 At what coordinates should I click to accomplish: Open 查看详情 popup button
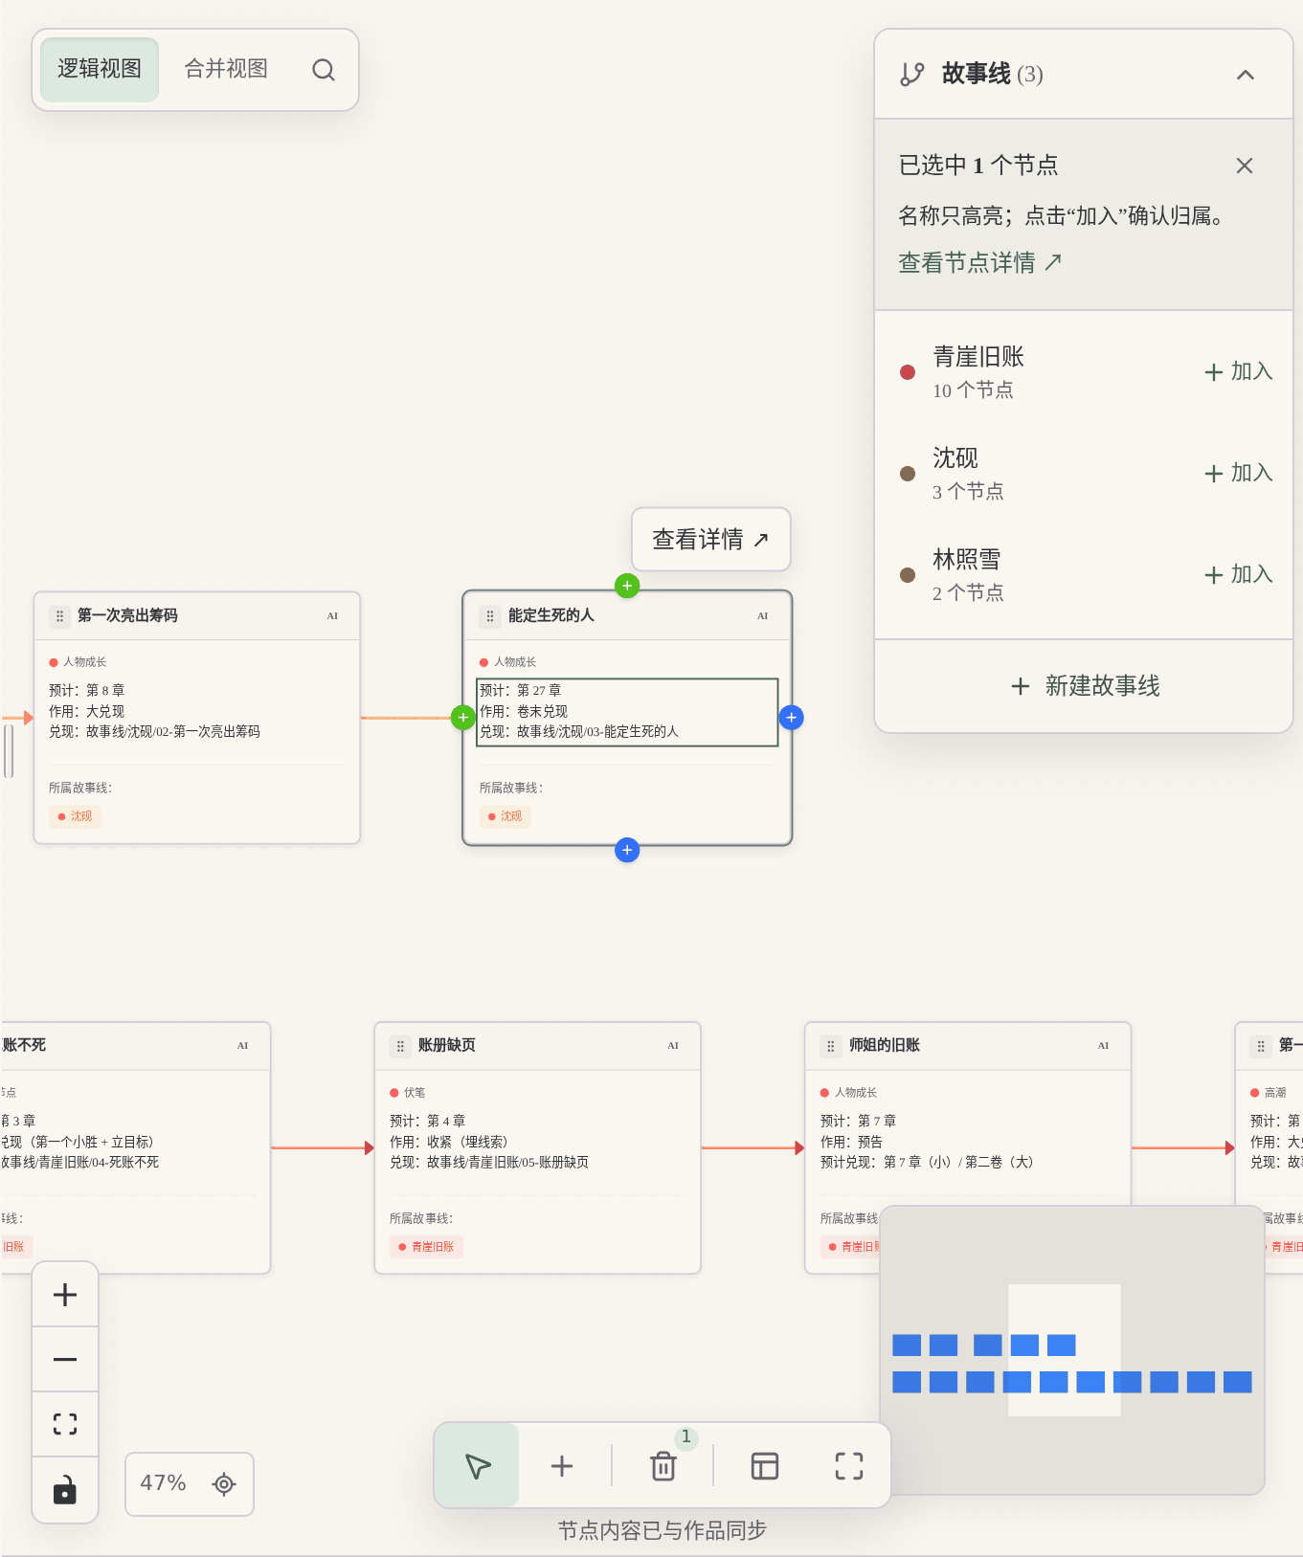tap(710, 540)
